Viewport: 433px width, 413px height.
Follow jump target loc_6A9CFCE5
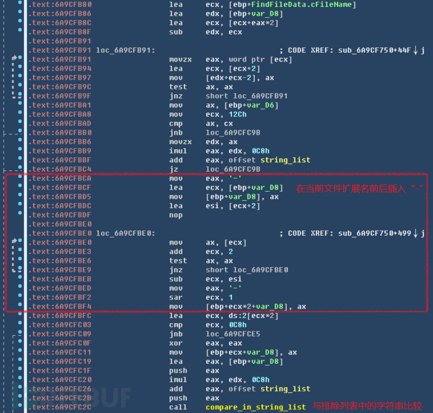click(x=233, y=334)
